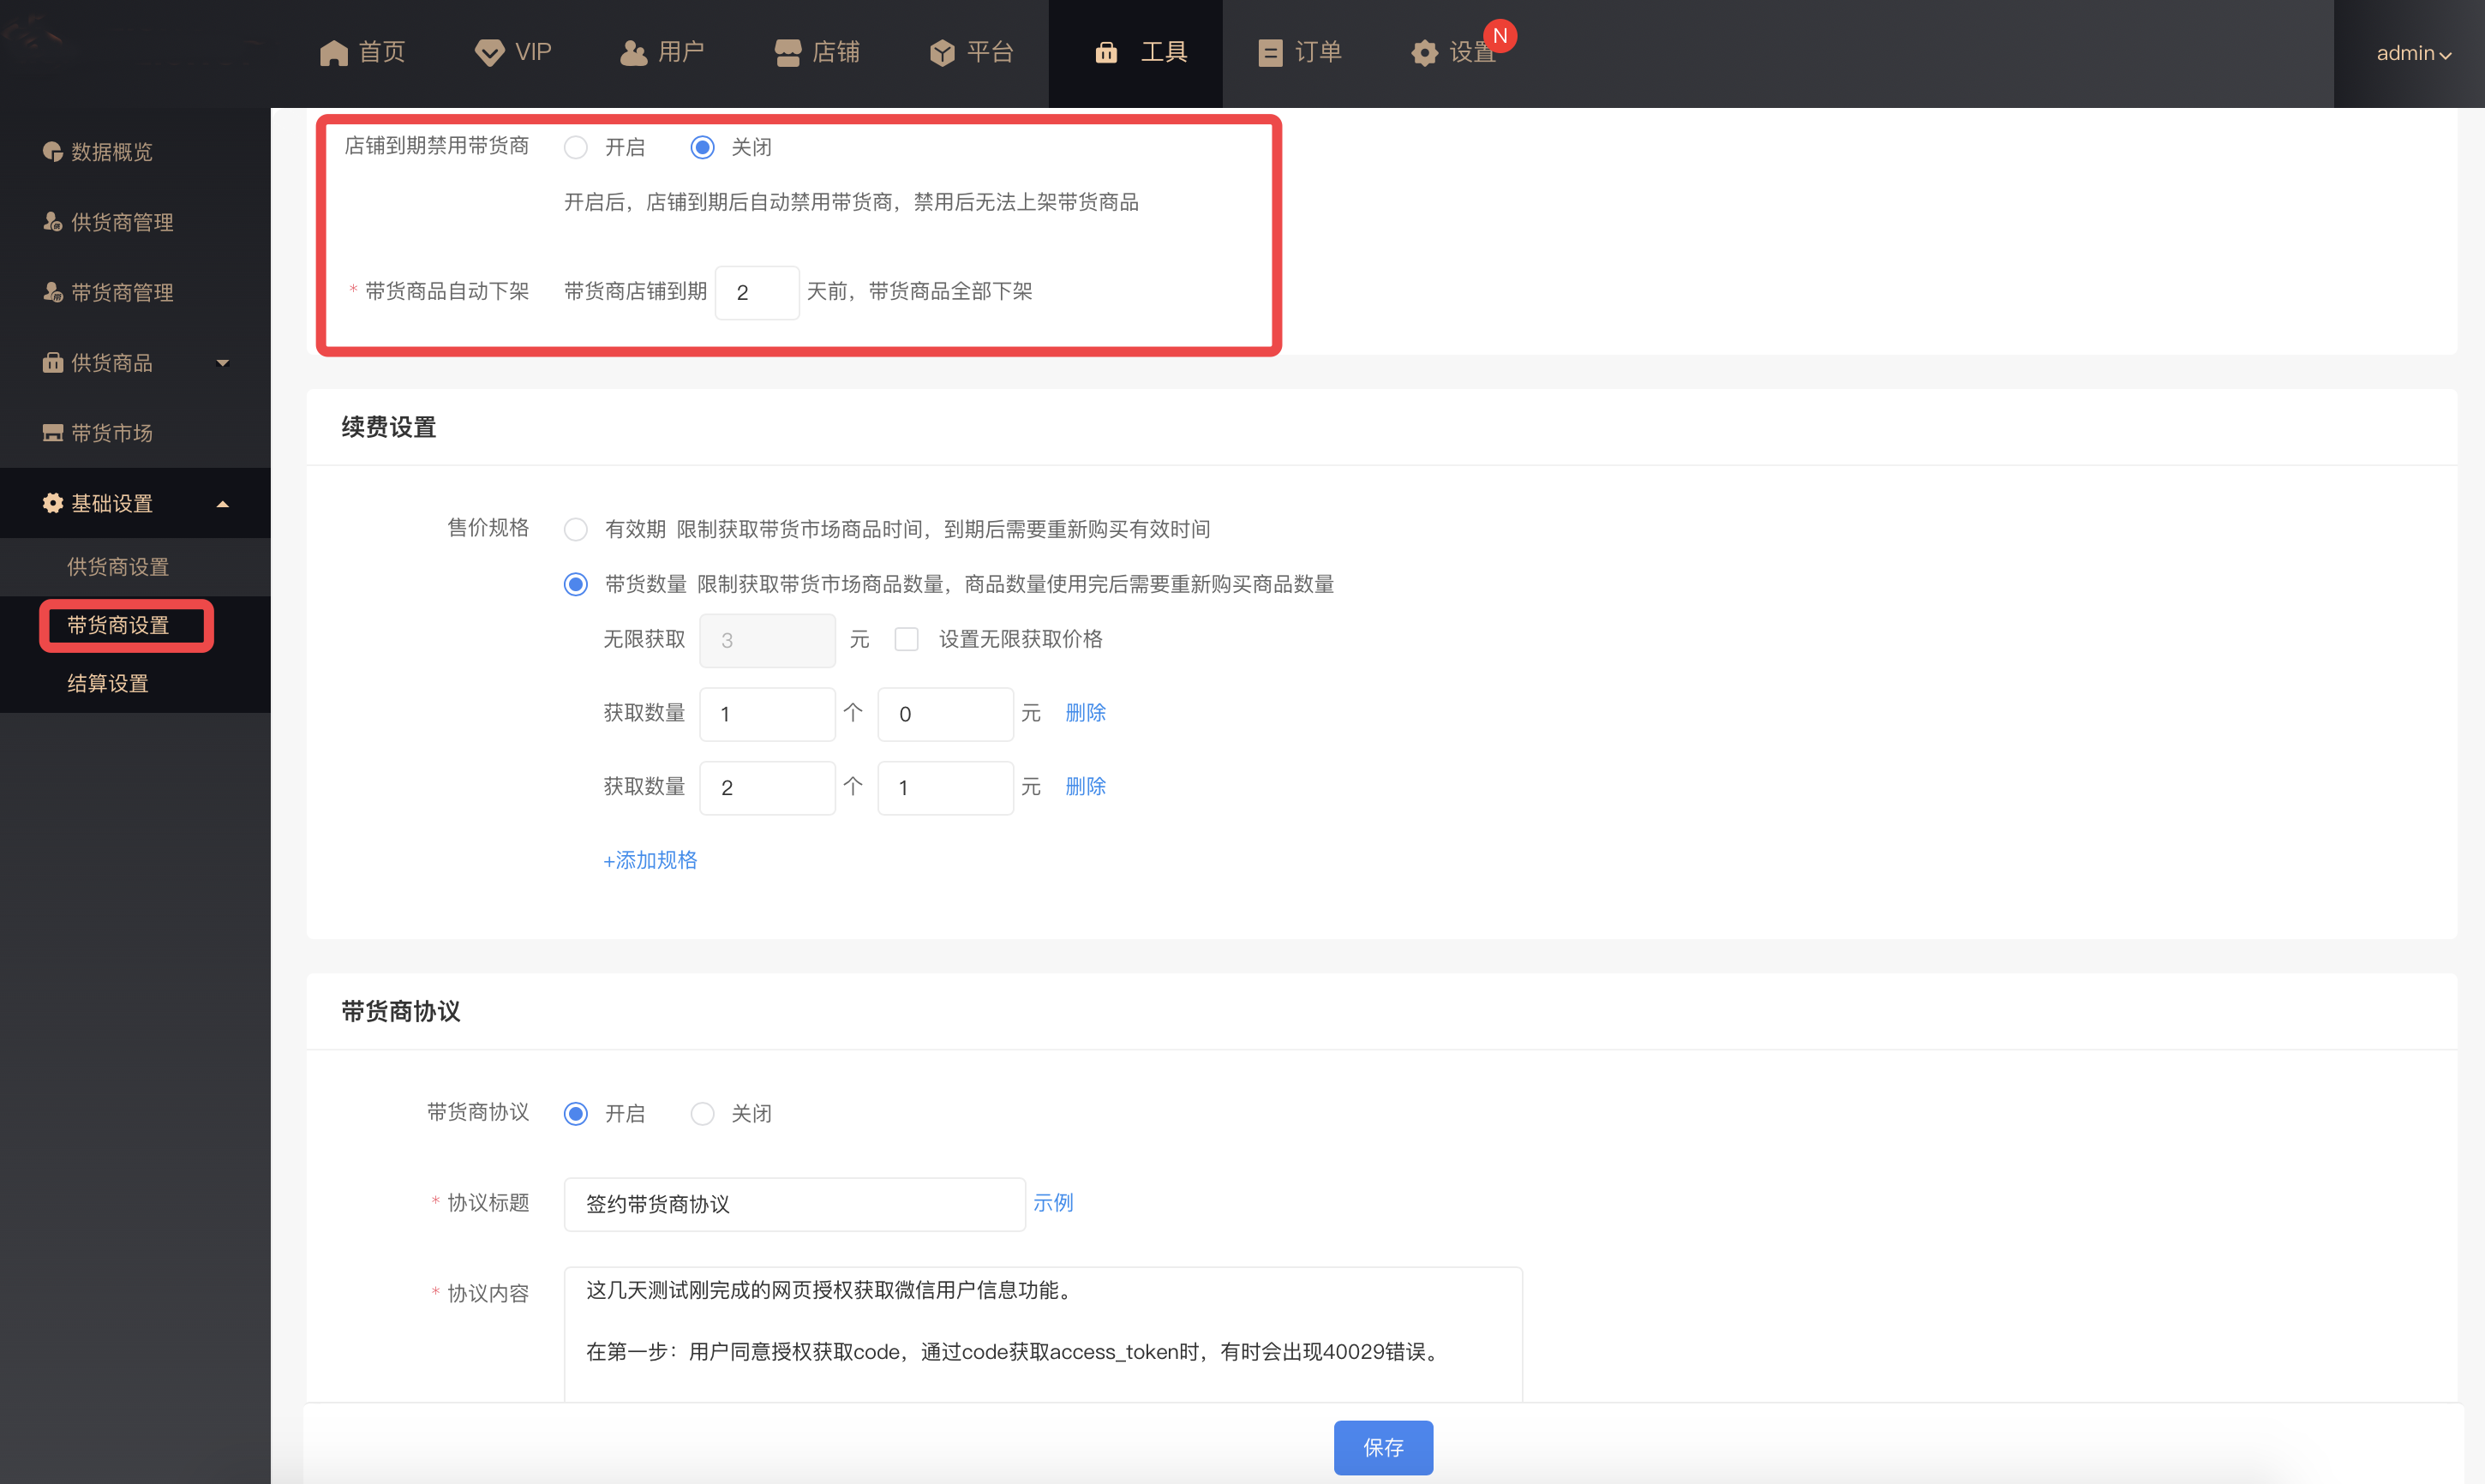The width and height of the screenshot is (2485, 1484).
Task: Click the blue 保存 button
Action: (1383, 1447)
